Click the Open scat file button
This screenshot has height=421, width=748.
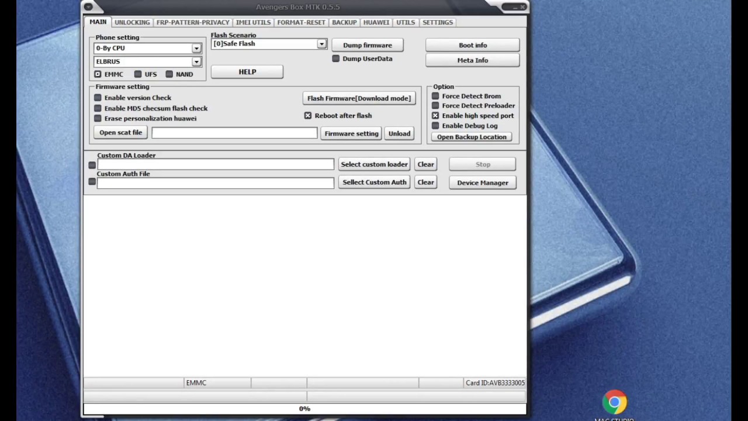[120, 133]
